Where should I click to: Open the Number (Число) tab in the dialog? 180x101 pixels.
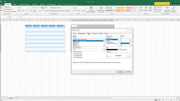(75, 33)
